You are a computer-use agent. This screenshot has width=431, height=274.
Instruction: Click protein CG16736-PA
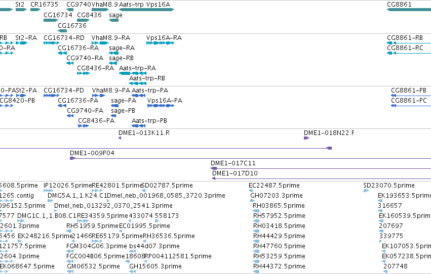62,106
